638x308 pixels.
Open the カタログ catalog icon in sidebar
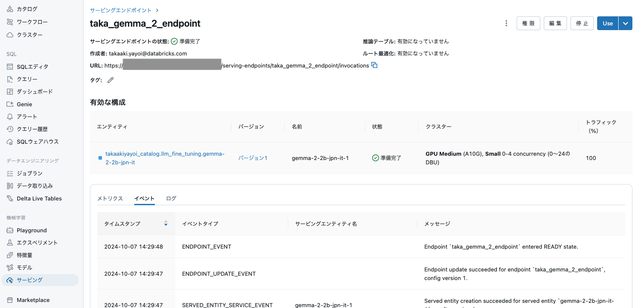click(x=10, y=9)
